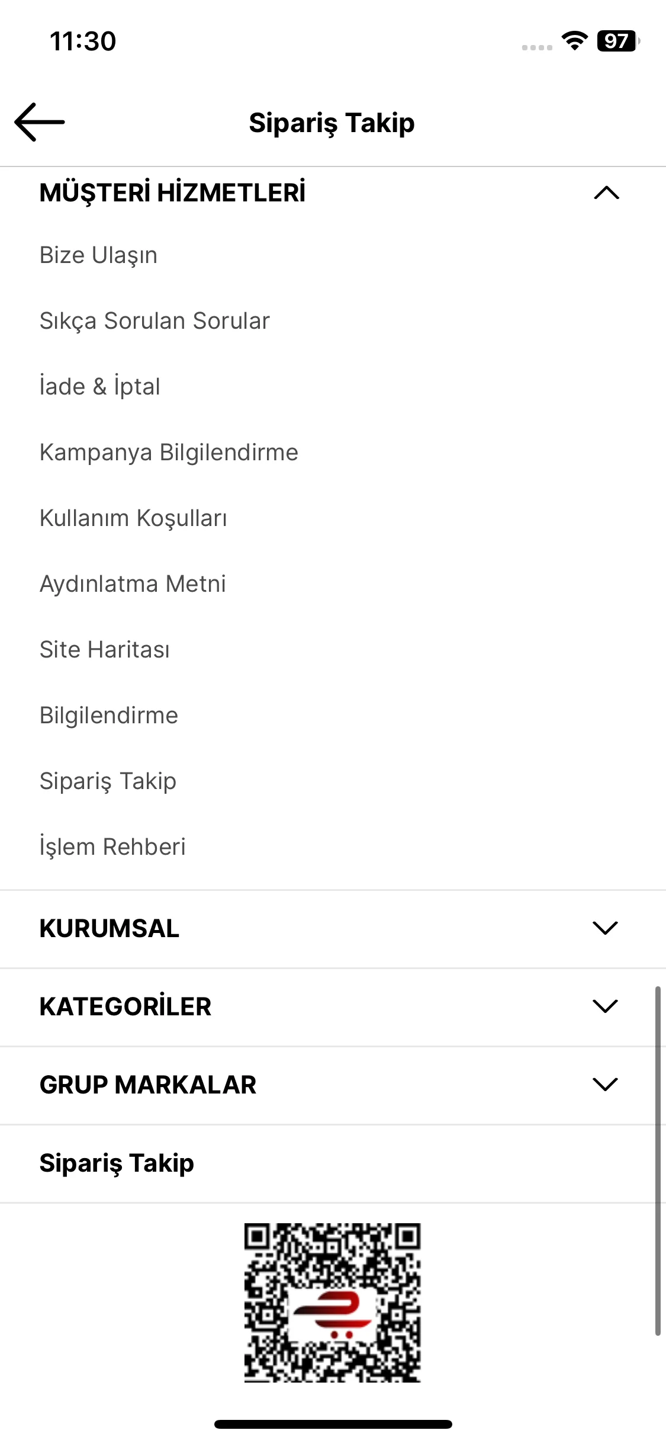Open Sıkça Sorulan Sorular
The height and width of the screenshot is (1443, 666).
(x=155, y=321)
